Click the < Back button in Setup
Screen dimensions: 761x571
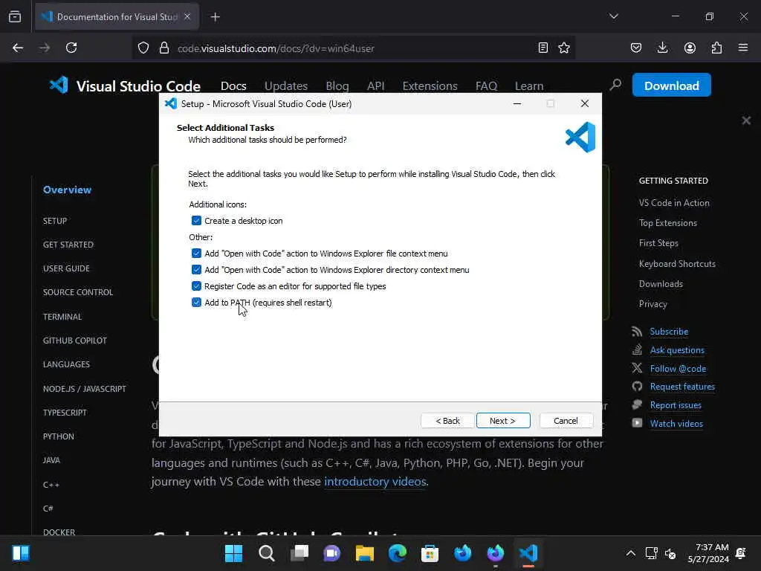[x=447, y=421]
